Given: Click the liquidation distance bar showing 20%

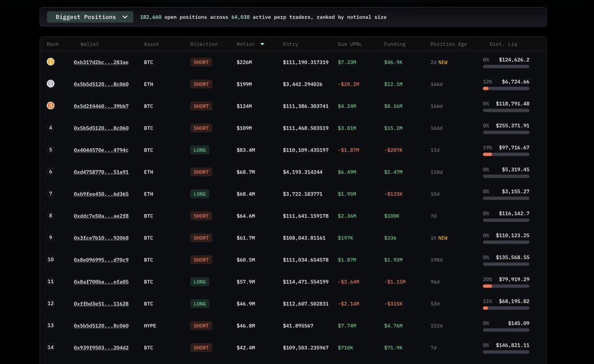Looking at the screenshot, I should 506,286.
